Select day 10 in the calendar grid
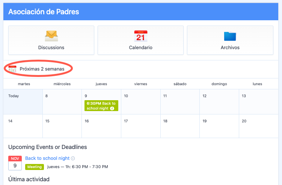The width and height of the screenshot is (282, 185). click(x=141, y=102)
